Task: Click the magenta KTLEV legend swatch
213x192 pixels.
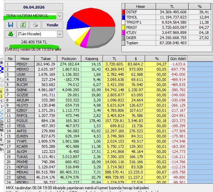Action: pos(123,33)
